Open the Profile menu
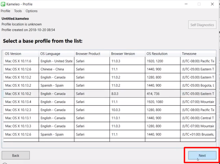Image resolution: width=220 pixels, height=164 pixels. click(6, 11)
